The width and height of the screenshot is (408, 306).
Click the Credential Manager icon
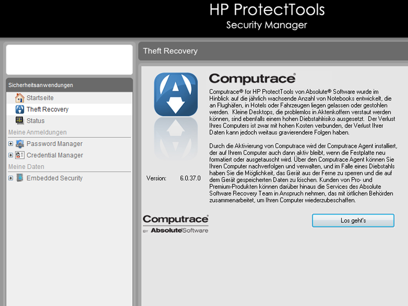pos(20,155)
